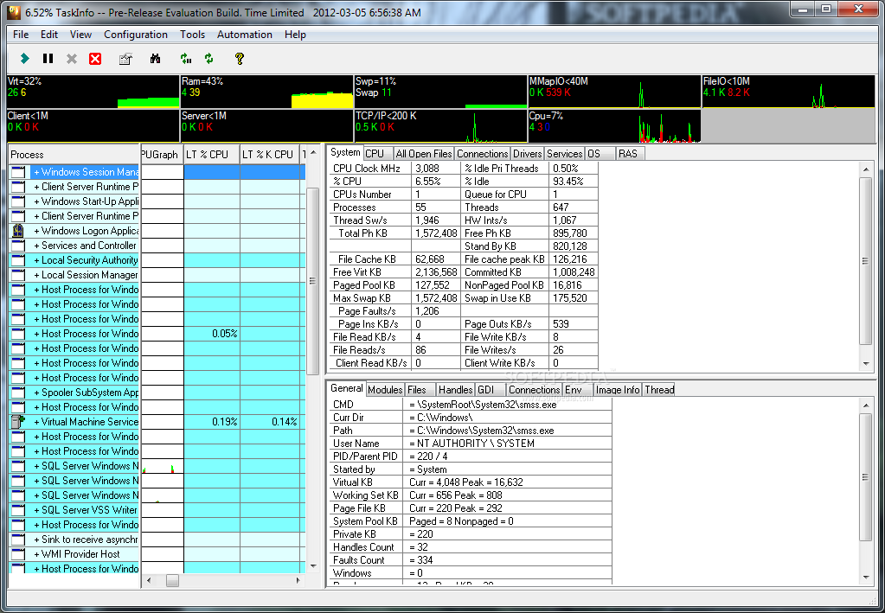Expand the Spooler SubSystem App process node
885x613 pixels.
tap(36, 392)
